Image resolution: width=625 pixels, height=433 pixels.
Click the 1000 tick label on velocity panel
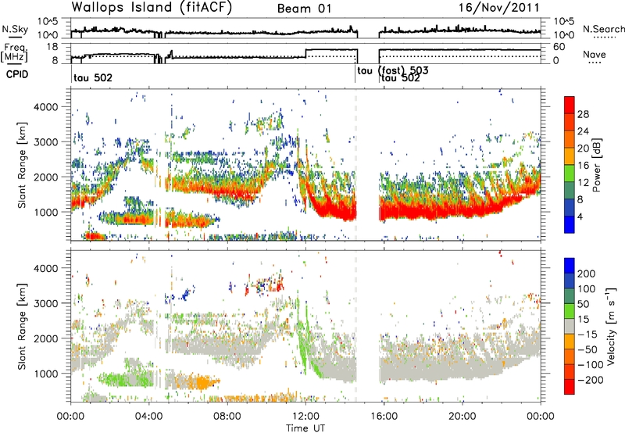pyautogui.click(x=45, y=374)
